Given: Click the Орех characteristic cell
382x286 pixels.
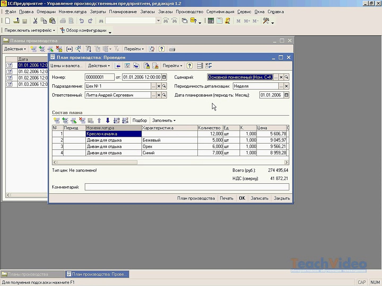Looking at the screenshot, I should (x=170, y=146).
